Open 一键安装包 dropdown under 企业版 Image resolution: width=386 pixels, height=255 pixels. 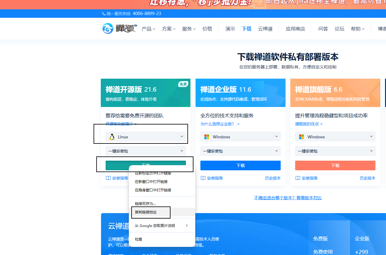(241, 151)
